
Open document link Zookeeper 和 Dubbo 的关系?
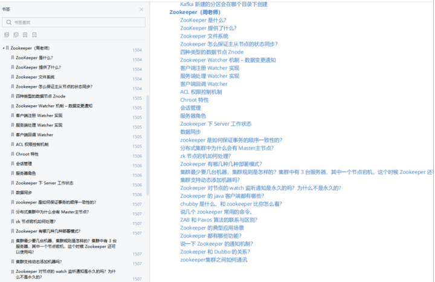215,252
